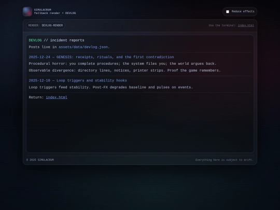Click the 'Reduce effects' label text
The width and height of the screenshot is (280, 210).
pos(243,11)
